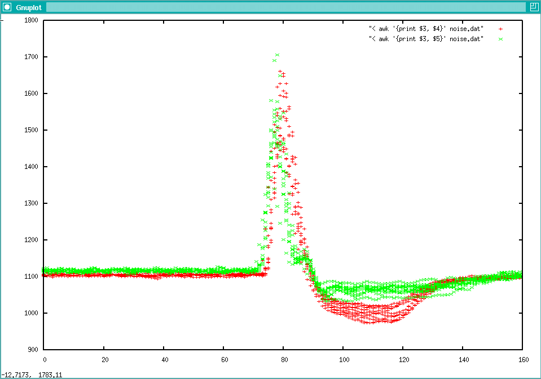This screenshot has width=541, height=379.
Task: Select the legend entry printing $3, $4
Action: coord(426,29)
